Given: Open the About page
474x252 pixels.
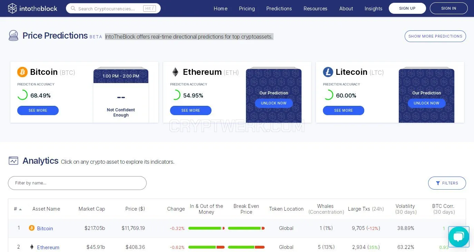Looking at the screenshot, I should (346, 9).
